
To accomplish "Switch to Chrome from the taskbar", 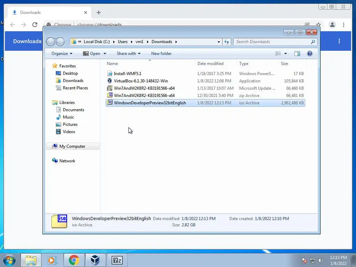I will click(74, 260).
